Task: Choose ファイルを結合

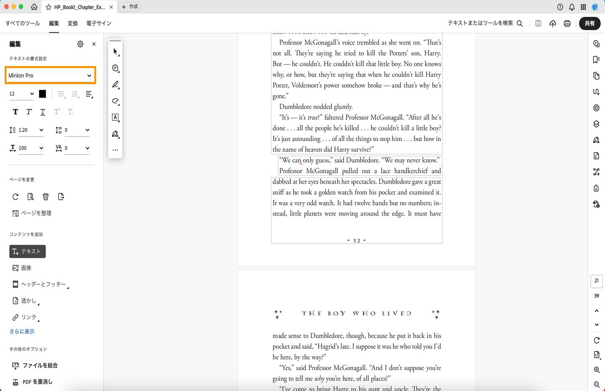Action: pos(35,365)
